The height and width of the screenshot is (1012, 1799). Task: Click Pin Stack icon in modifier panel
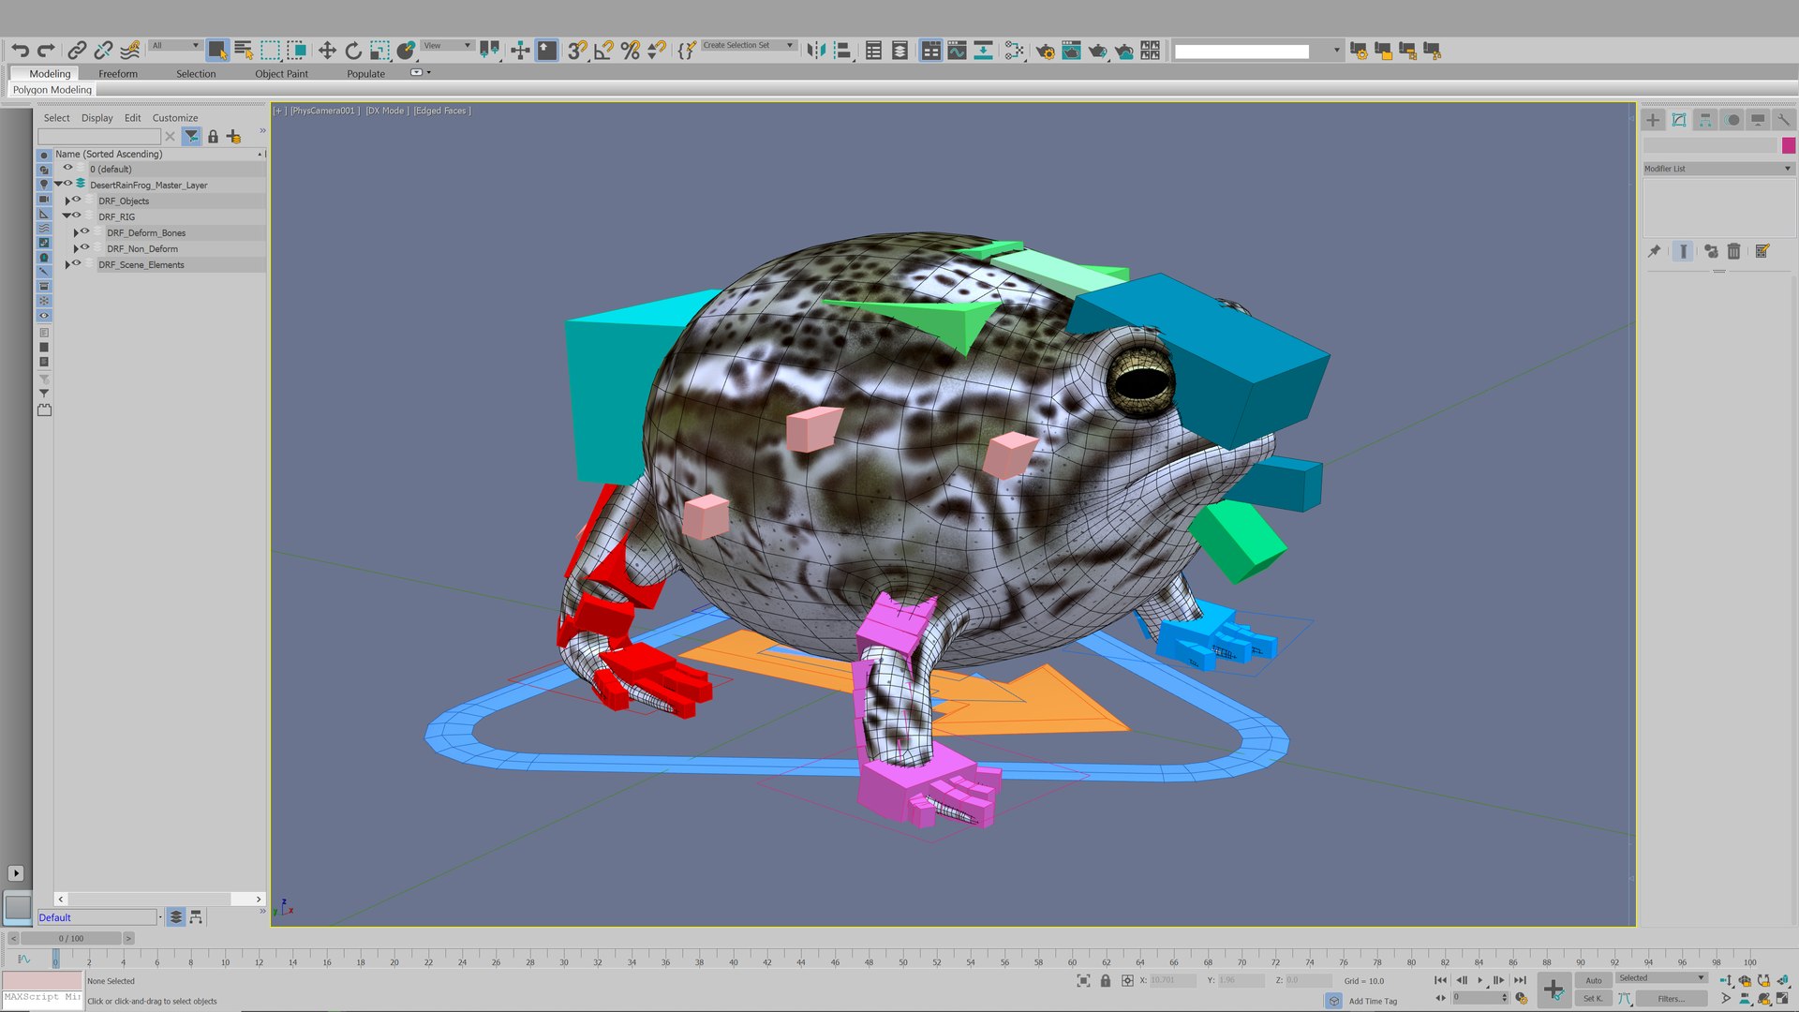point(1655,251)
